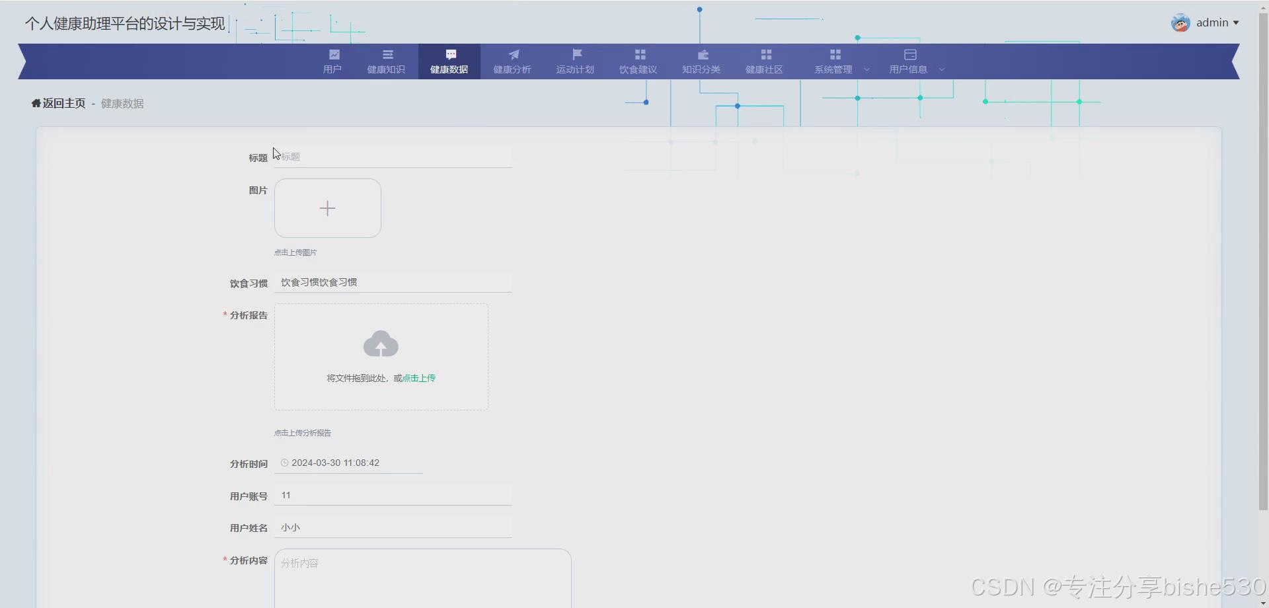This screenshot has height=608, width=1269.
Task: Open the 健康社区 menu item
Action: [765, 61]
